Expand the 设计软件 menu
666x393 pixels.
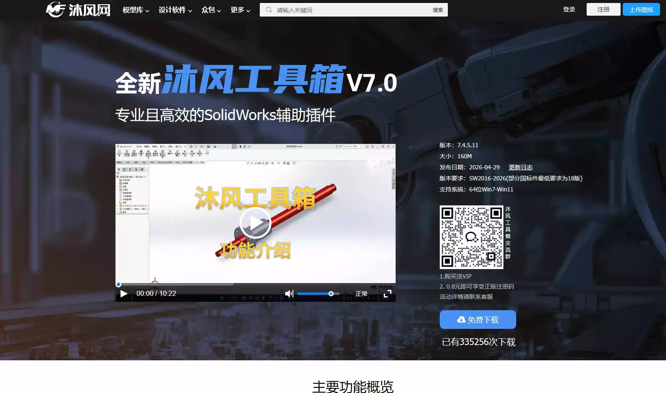(x=175, y=10)
